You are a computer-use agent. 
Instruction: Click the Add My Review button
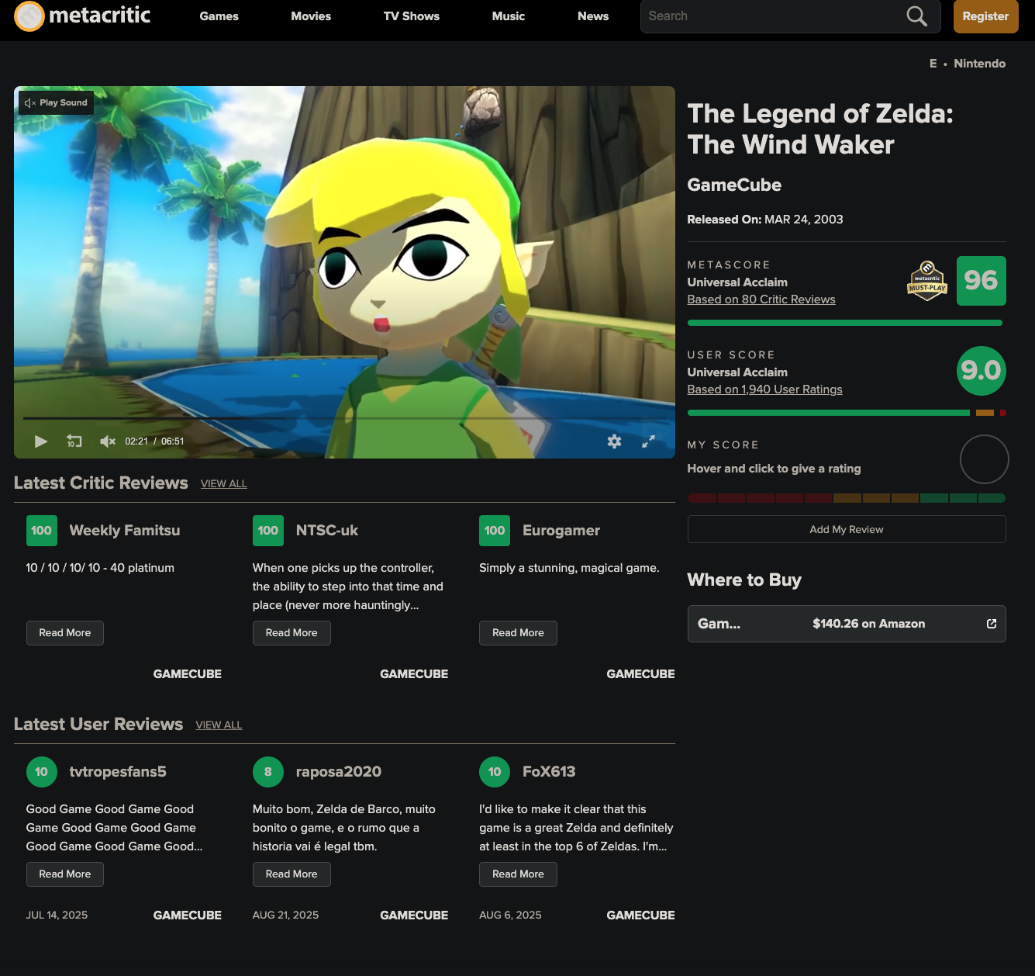(847, 529)
